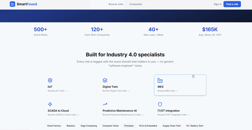Viewport: 252px width, 130px height.
Task: Open Browse IT/OT Integration roles link
Action: point(174,115)
